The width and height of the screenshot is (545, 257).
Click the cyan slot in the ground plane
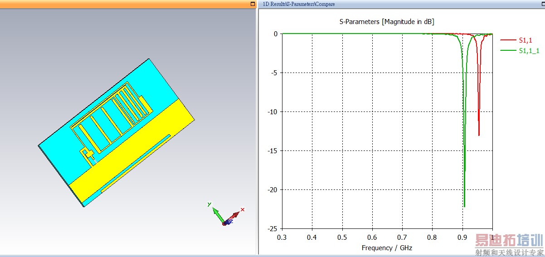click(135, 164)
